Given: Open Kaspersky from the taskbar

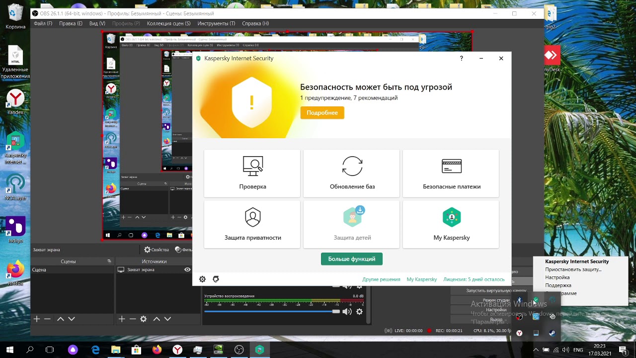Looking at the screenshot, I should tap(259, 350).
